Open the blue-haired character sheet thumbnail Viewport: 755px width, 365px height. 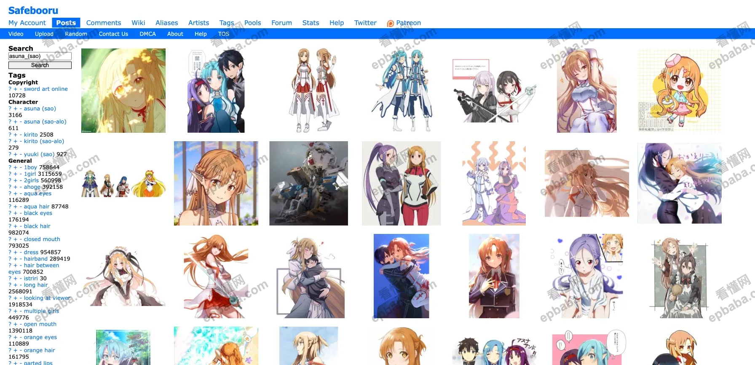402,91
